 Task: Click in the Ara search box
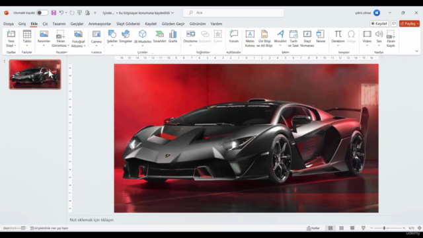coord(233,13)
